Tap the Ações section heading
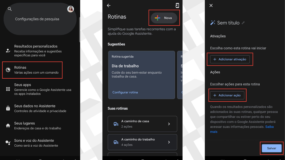This screenshot has height=160, width=285. click(215, 72)
